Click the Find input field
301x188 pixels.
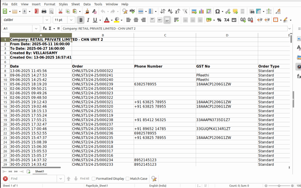[32, 178]
